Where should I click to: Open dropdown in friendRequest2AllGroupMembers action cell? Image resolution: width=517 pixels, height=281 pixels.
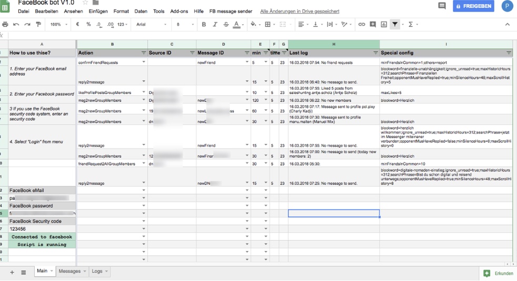143,163
